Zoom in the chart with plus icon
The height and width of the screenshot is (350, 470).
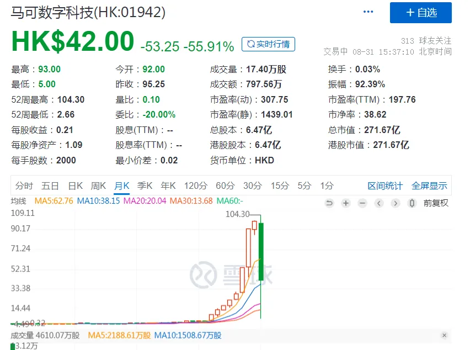(346, 203)
